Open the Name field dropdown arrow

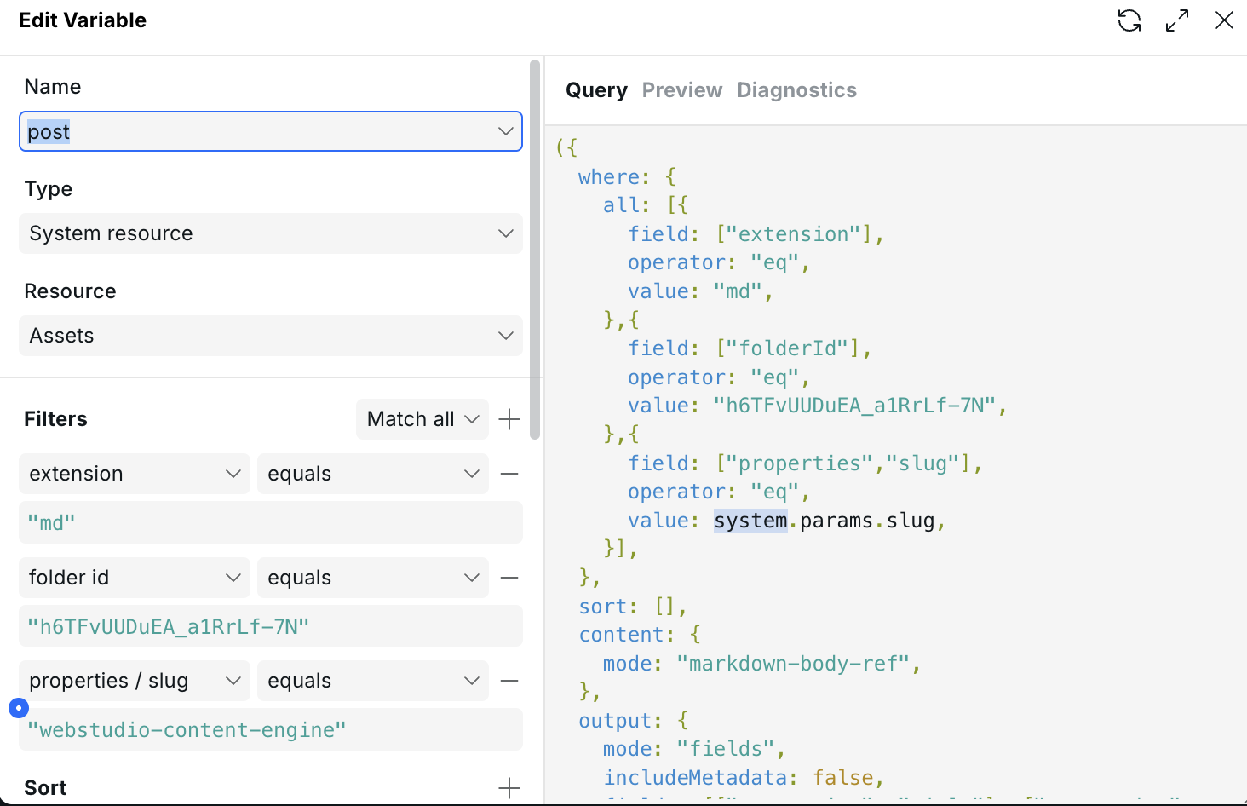point(505,131)
